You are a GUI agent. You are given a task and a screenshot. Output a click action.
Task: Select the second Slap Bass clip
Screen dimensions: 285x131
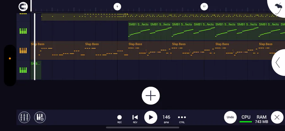pyautogui.click(x=106, y=51)
